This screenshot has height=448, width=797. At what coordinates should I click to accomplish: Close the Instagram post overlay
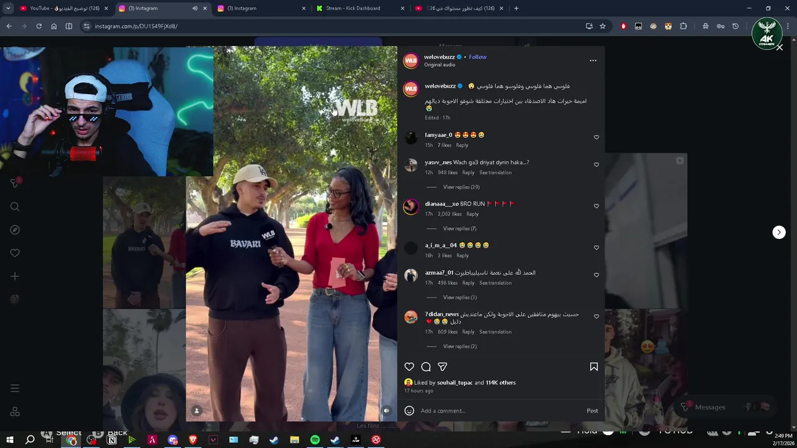[779, 48]
